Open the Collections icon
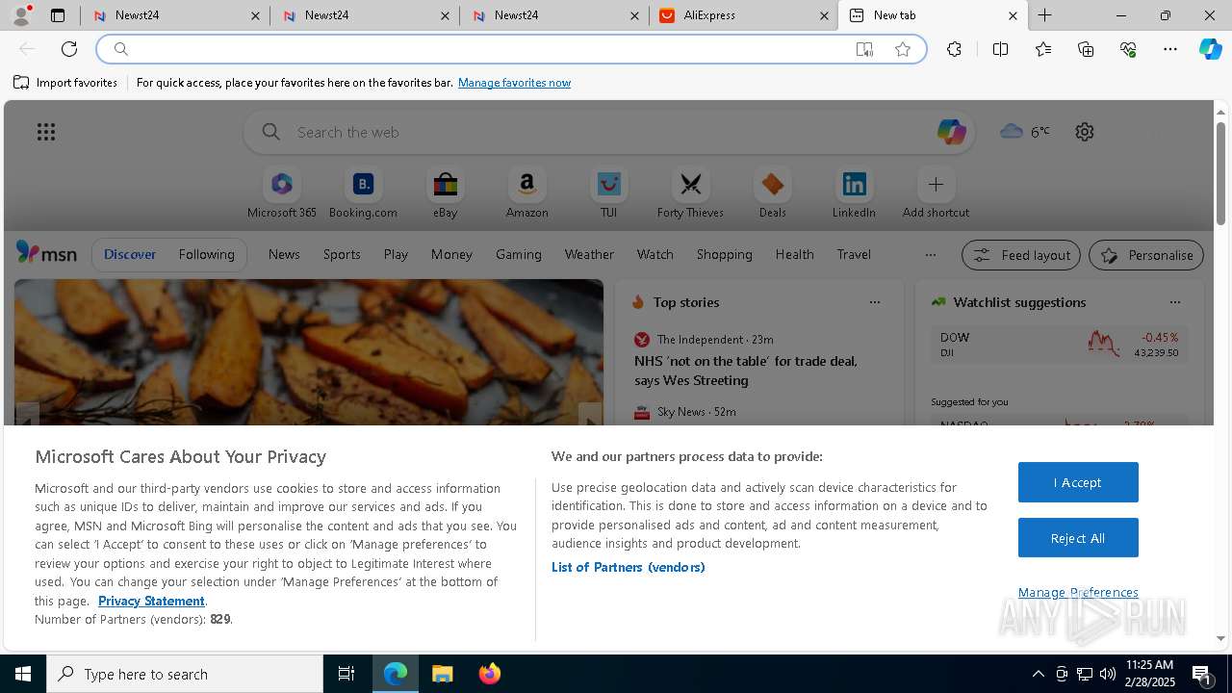1232x693 pixels. tap(1086, 49)
